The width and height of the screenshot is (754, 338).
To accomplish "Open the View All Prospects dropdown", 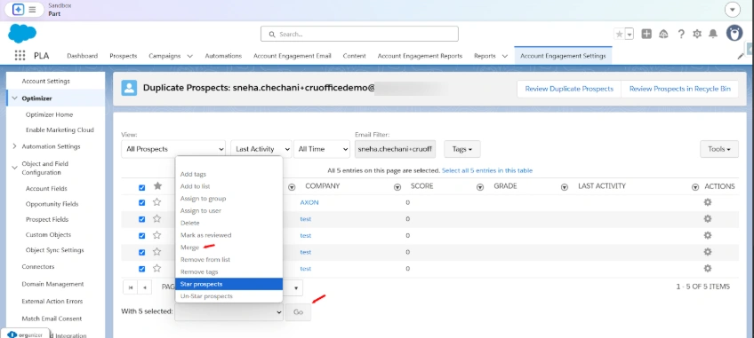I will point(173,149).
